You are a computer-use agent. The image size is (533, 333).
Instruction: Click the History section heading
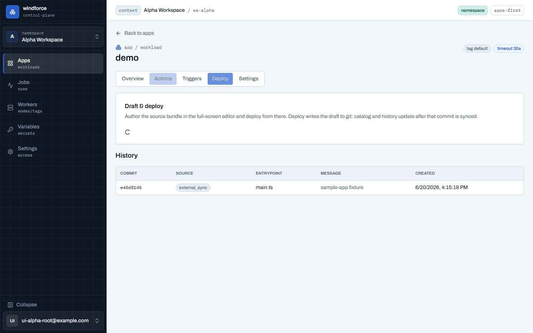point(127,155)
